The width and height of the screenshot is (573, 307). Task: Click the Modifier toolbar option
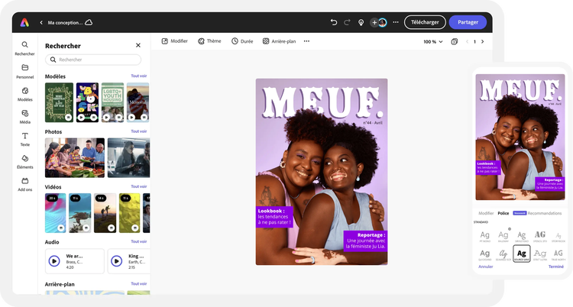click(175, 41)
